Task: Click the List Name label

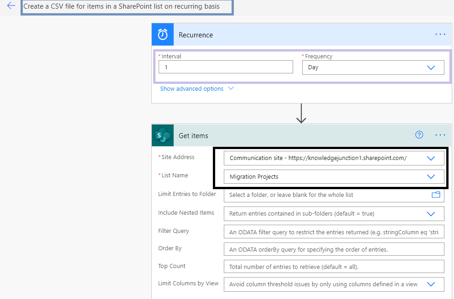Action: 175,175
